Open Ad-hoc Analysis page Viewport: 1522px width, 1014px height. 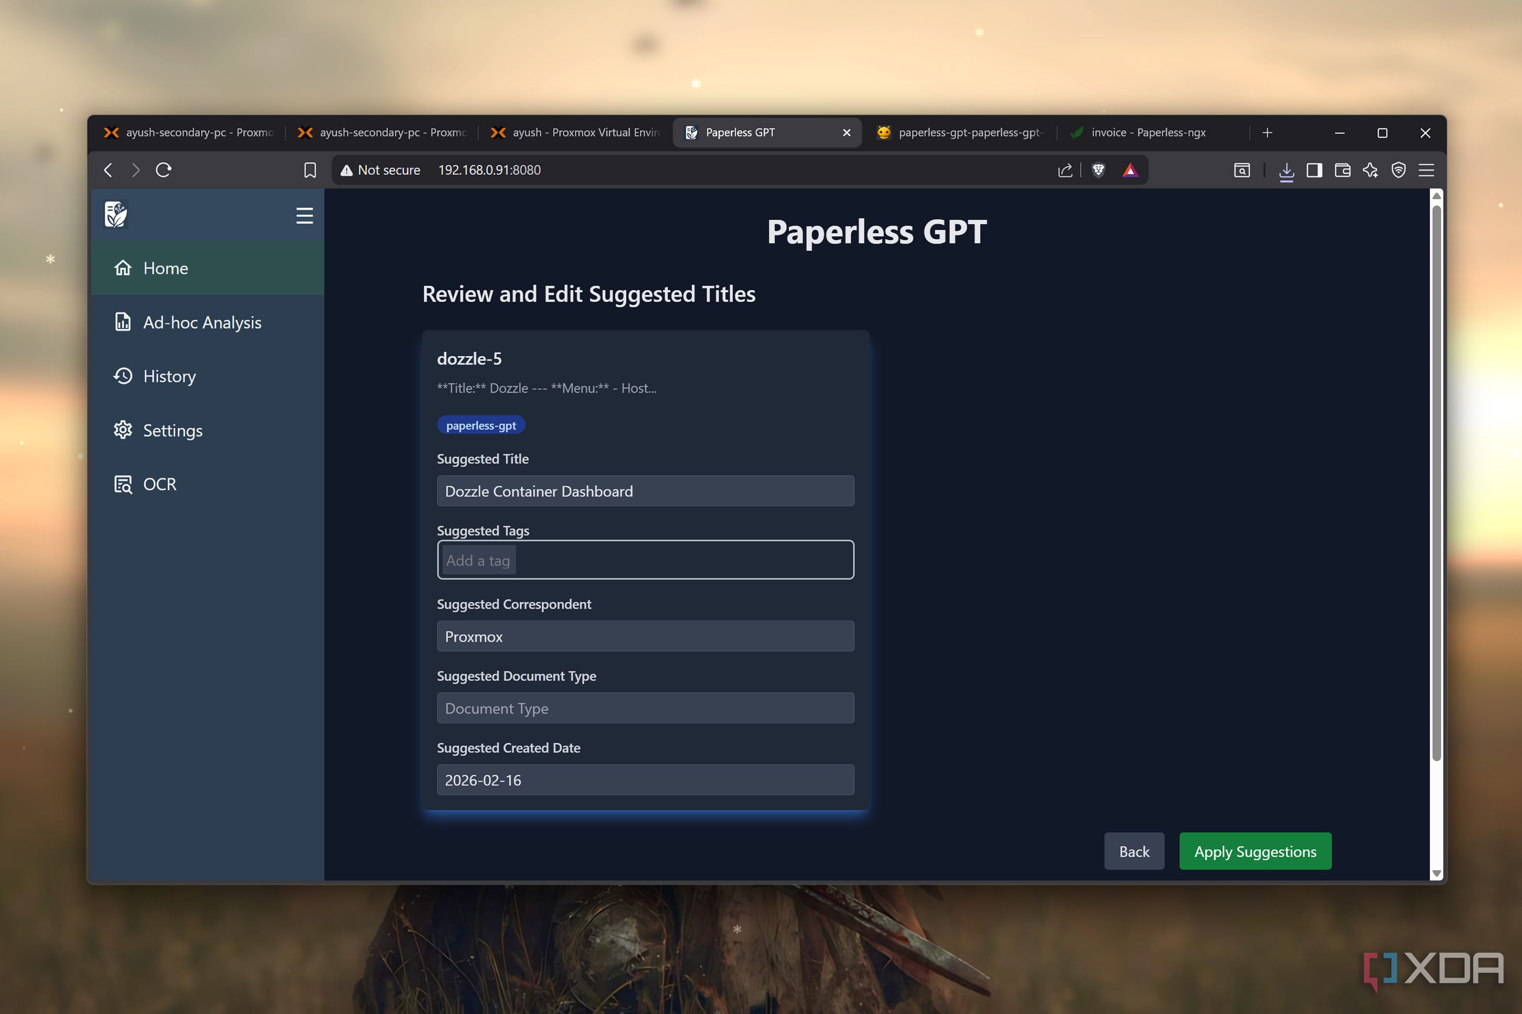coord(207,322)
